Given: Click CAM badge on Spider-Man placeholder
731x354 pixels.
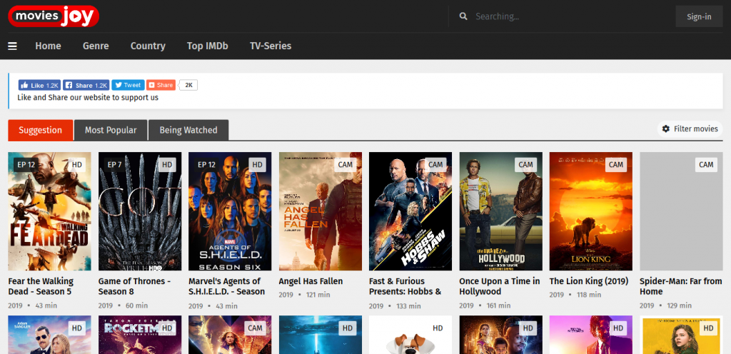Looking at the screenshot, I should pyautogui.click(x=706, y=164).
